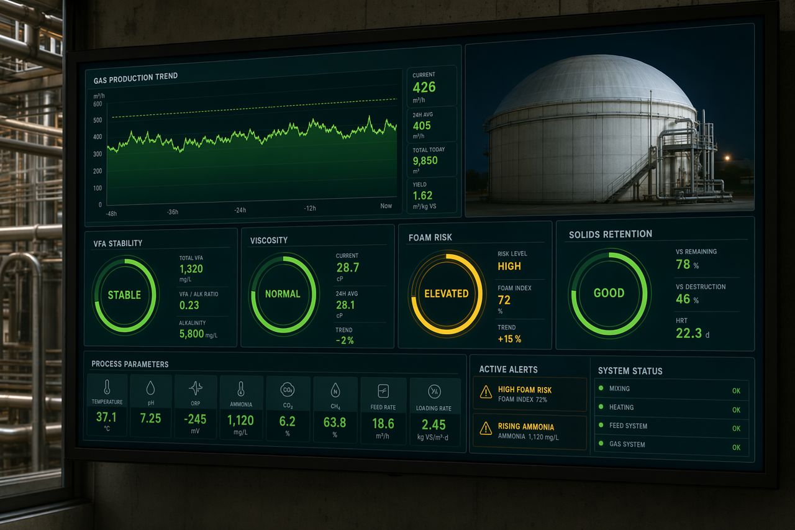Viewport: 795px width, 530px height.
Task: Click the green status dot beside Heating
Action: 601,406
